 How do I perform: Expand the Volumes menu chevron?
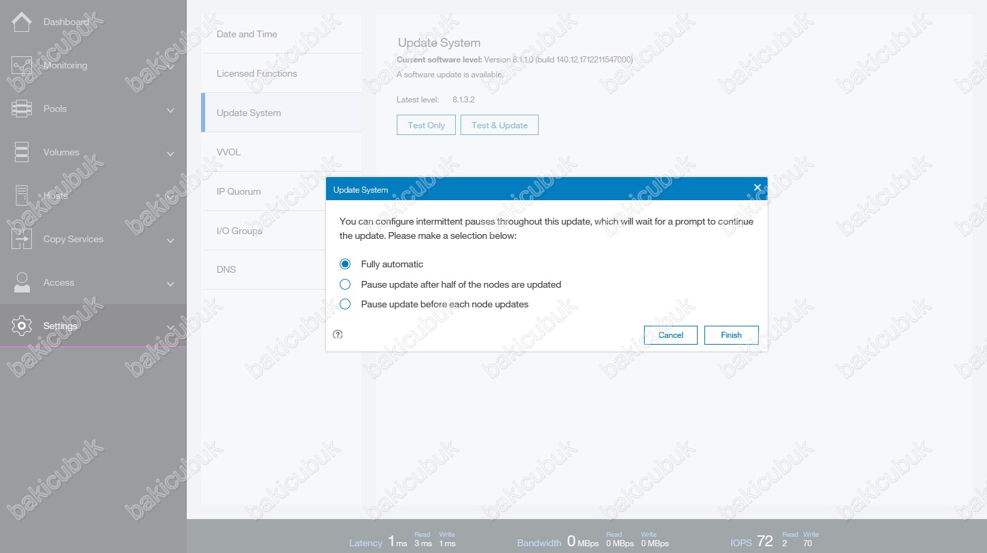tap(171, 154)
